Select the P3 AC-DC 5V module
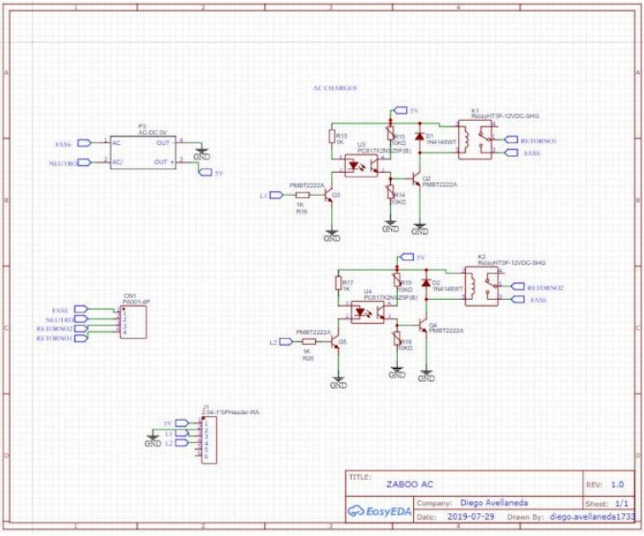644x536 pixels. pos(141,151)
